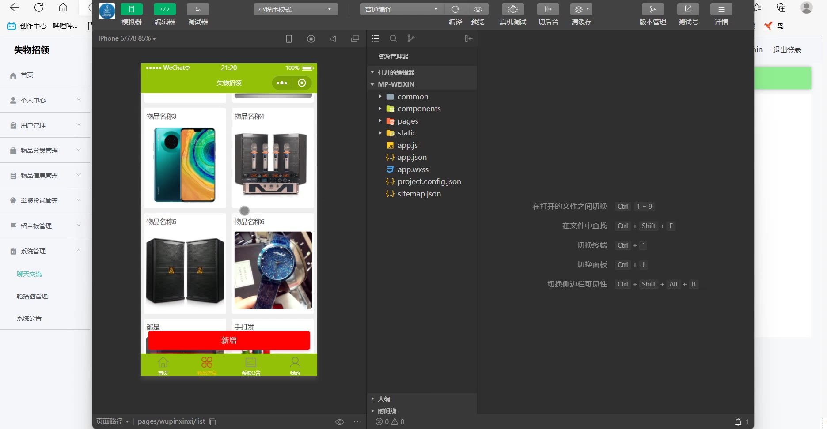Open home page in browser sidebar

[45, 75]
